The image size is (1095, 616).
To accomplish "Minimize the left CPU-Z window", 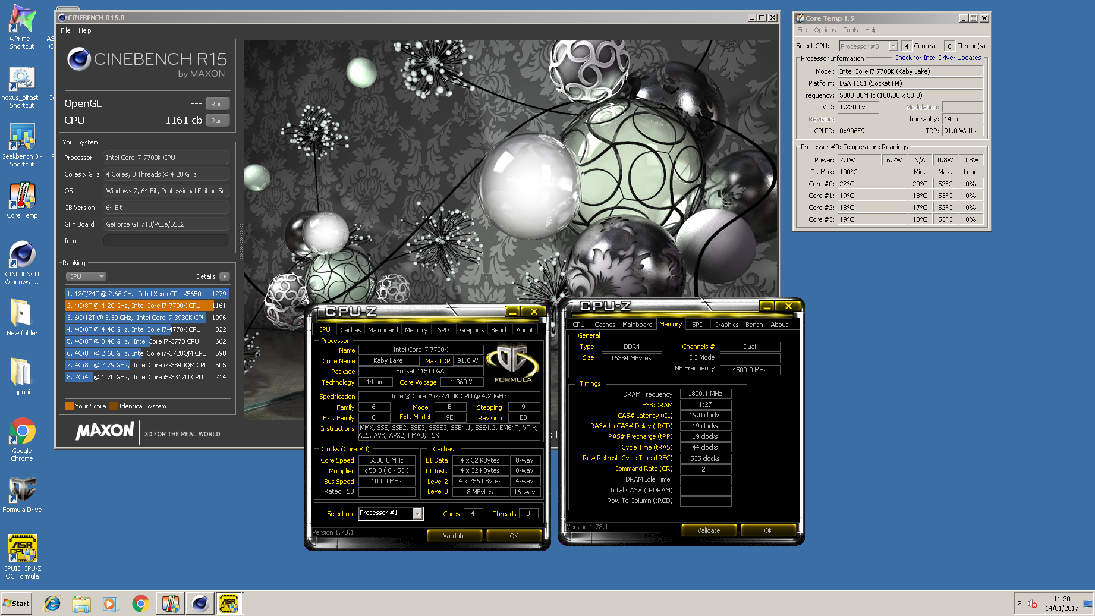I will pos(512,312).
